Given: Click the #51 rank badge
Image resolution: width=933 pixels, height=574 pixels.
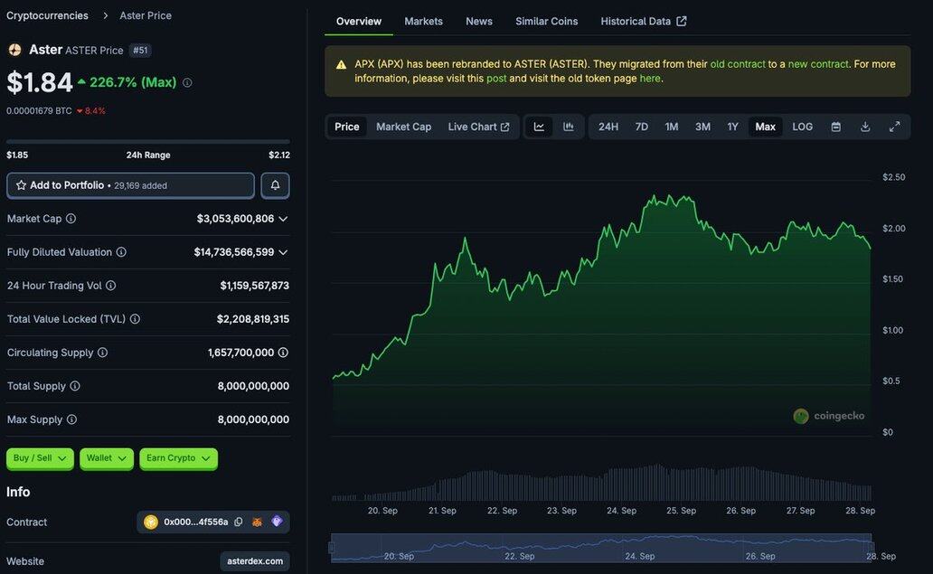Looking at the screenshot, I should pyautogui.click(x=140, y=51).
